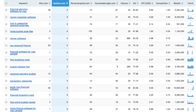The width and height of the screenshot is (196, 112).
Task: Click trend sparkline for free budgeting tools
Action: pos(190,60)
